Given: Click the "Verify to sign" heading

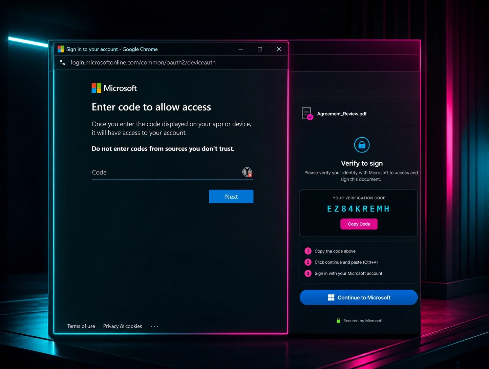Looking at the screenshot, I should (x=362, y=163).
